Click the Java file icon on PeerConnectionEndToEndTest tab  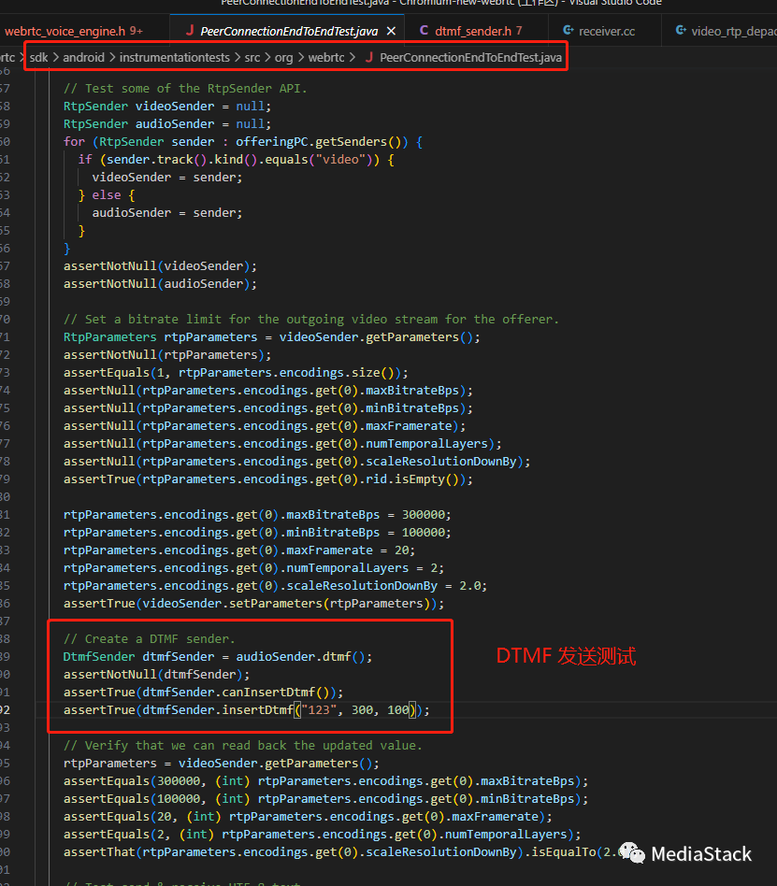190,31
